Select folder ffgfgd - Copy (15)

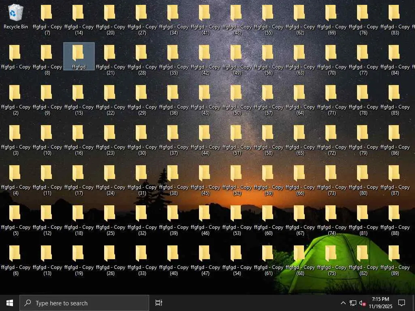[79, 100]
